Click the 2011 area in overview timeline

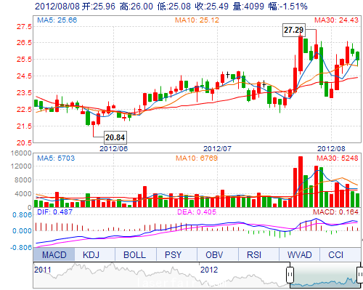[43, 270]
